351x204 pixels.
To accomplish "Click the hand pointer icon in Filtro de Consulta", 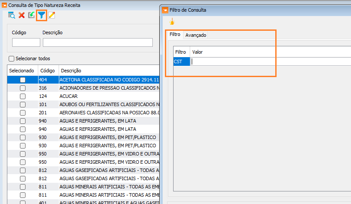I will [x=172, y=22].
